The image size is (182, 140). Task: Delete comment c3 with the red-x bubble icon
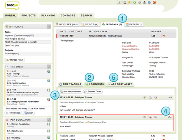point(156,97)
